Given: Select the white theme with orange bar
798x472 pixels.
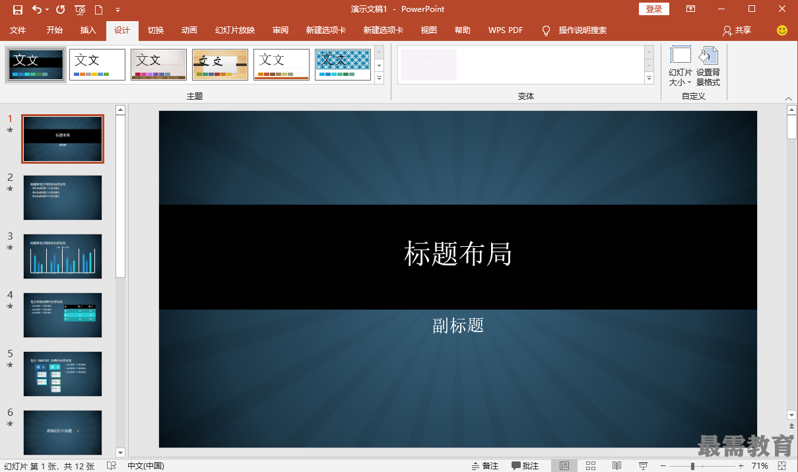Looking at the screenshot, I should tap(281, 65).
